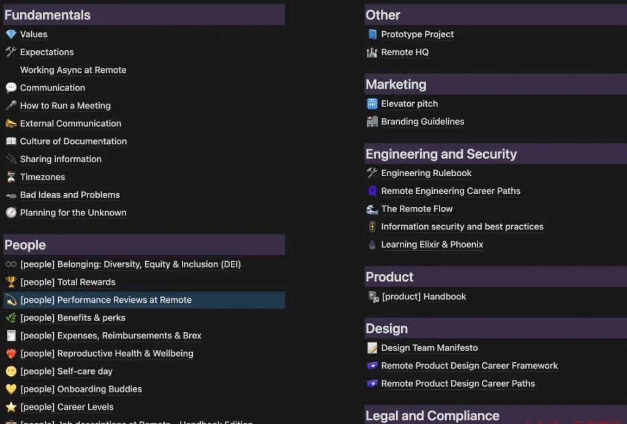Click the diamond icon beside Values
Screen dimensions: 627x424
10,35
